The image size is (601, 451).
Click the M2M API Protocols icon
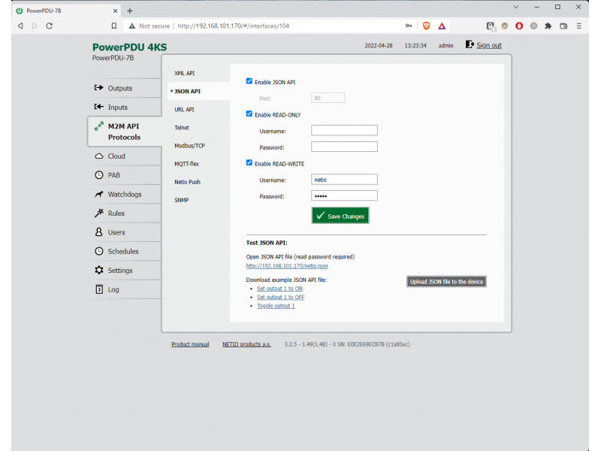(99, 126)
